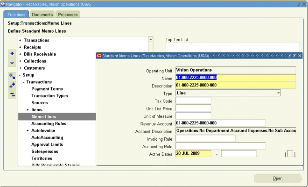The width and height of the screenshot is (308, 187).
Task: Click the scroll-up arrow of navigation tree
Action: click(151, 39)
